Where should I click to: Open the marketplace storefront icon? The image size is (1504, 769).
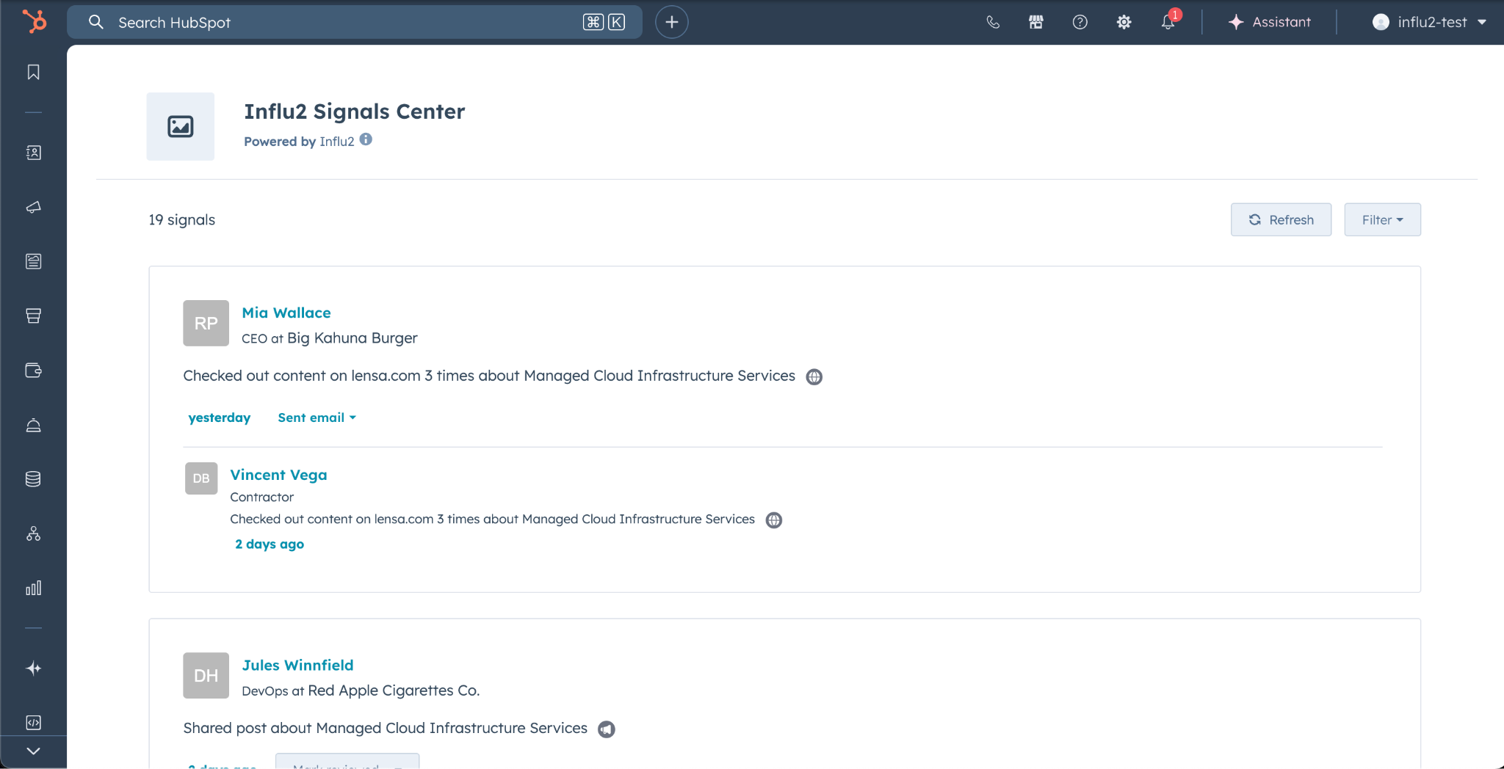1035,22
